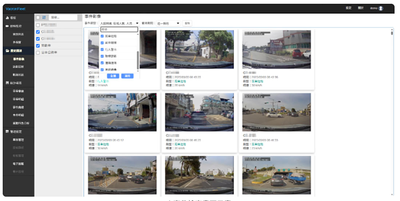Open 設定 in the top navigation bar
Screen dimensions: 400x201
348,8
